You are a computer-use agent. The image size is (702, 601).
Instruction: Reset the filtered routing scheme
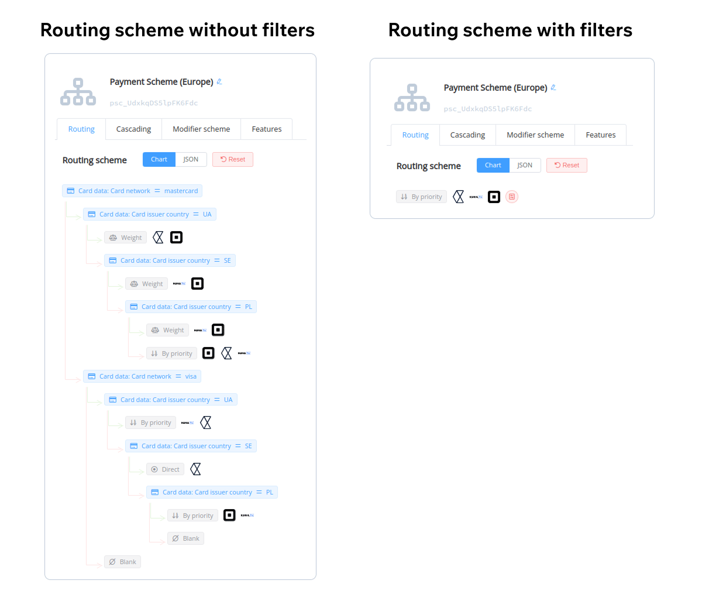pyautogui.click(x=566, y=165)
